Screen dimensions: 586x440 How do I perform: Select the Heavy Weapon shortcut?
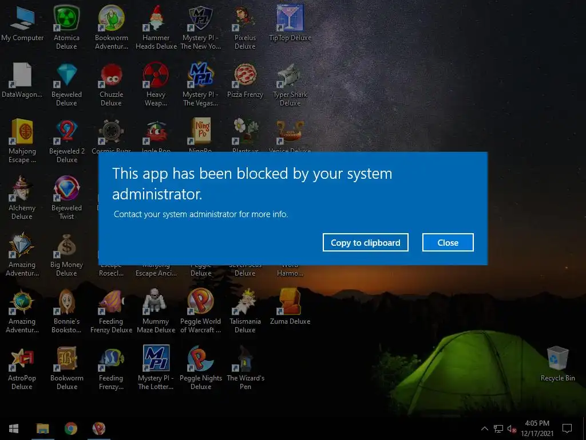pos(156,84)
